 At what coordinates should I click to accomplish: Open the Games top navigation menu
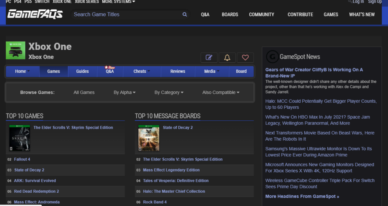click(331, 15)
